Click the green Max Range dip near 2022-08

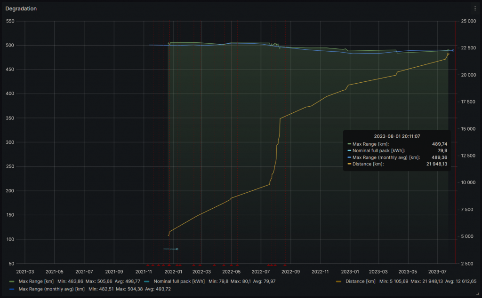[280, 48]
